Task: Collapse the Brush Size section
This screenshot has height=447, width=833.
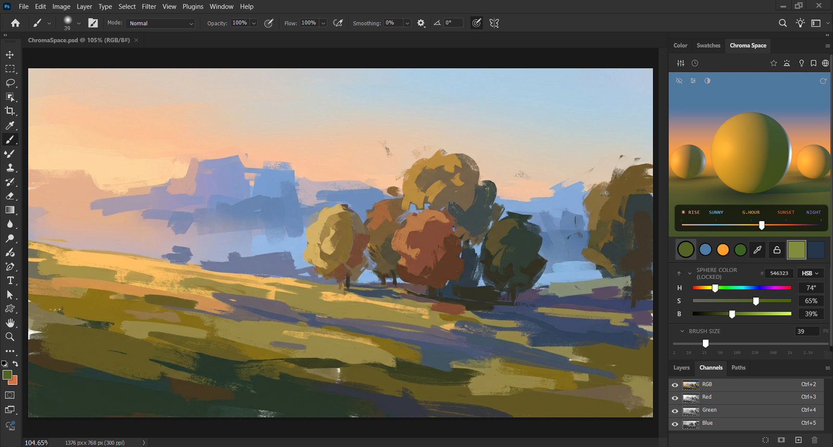Action: pos(682,331)
